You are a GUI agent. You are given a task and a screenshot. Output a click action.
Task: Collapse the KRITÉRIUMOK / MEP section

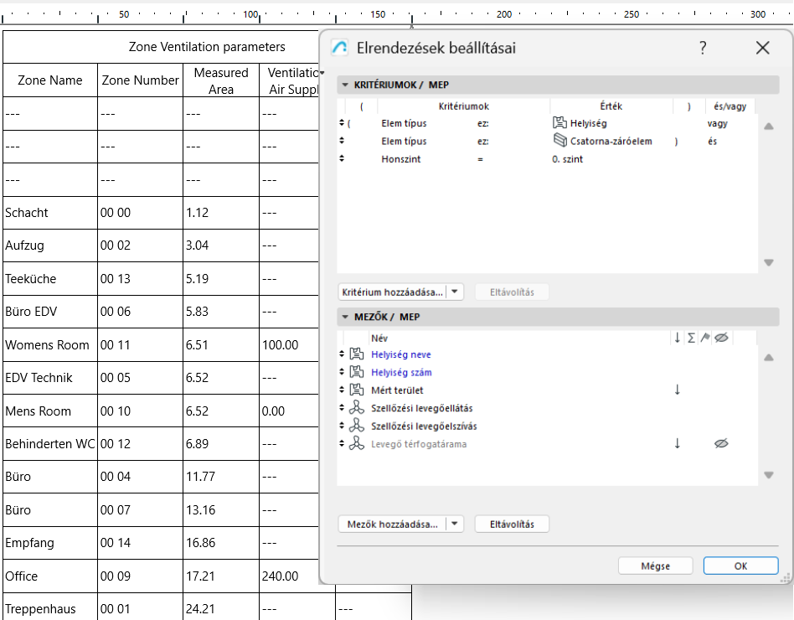[x=344, y=85]
